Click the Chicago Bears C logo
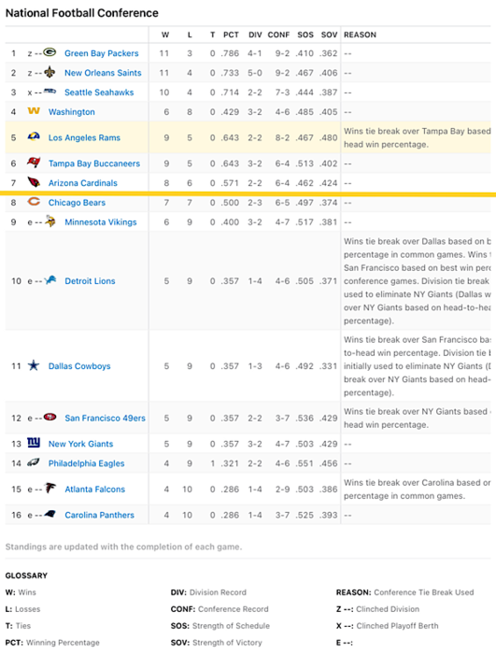The height and width of the screenshot is (654, 496). [34, 202]
